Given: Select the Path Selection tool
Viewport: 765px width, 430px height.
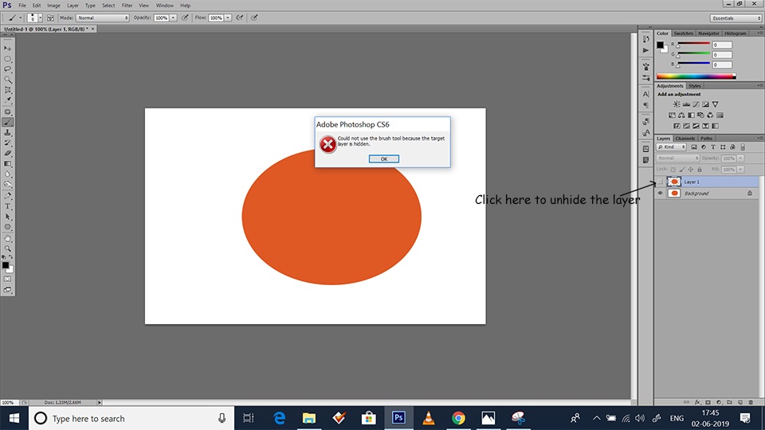Looking at the screenshot, I should (7, 217).
